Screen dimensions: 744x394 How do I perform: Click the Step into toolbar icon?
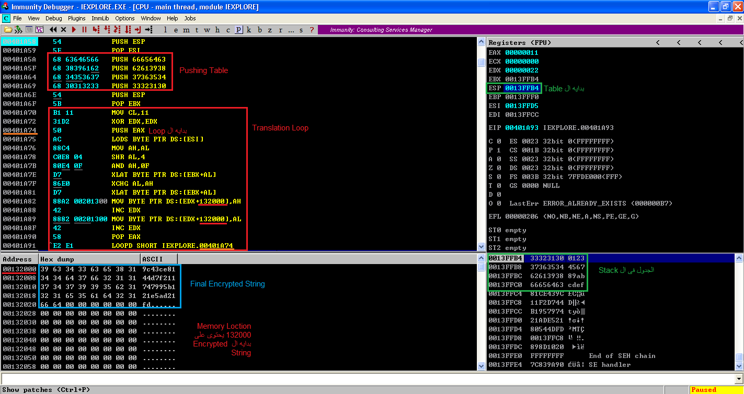pyautogui.click(x=97, y=30)
